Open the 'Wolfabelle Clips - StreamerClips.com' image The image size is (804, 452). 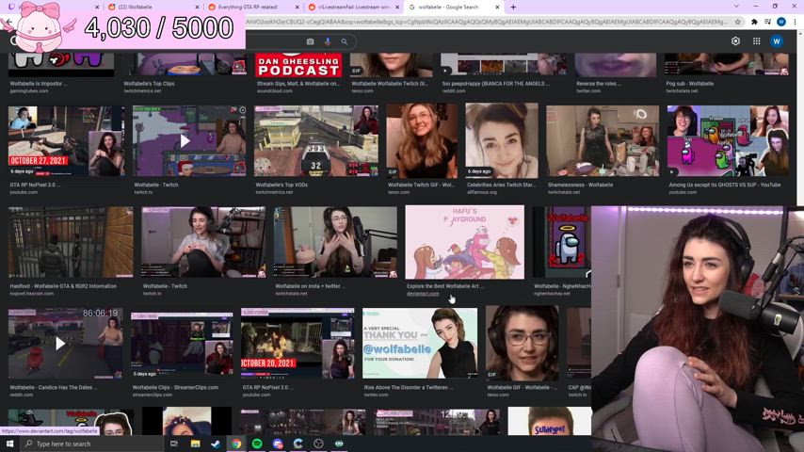[182, 343]
